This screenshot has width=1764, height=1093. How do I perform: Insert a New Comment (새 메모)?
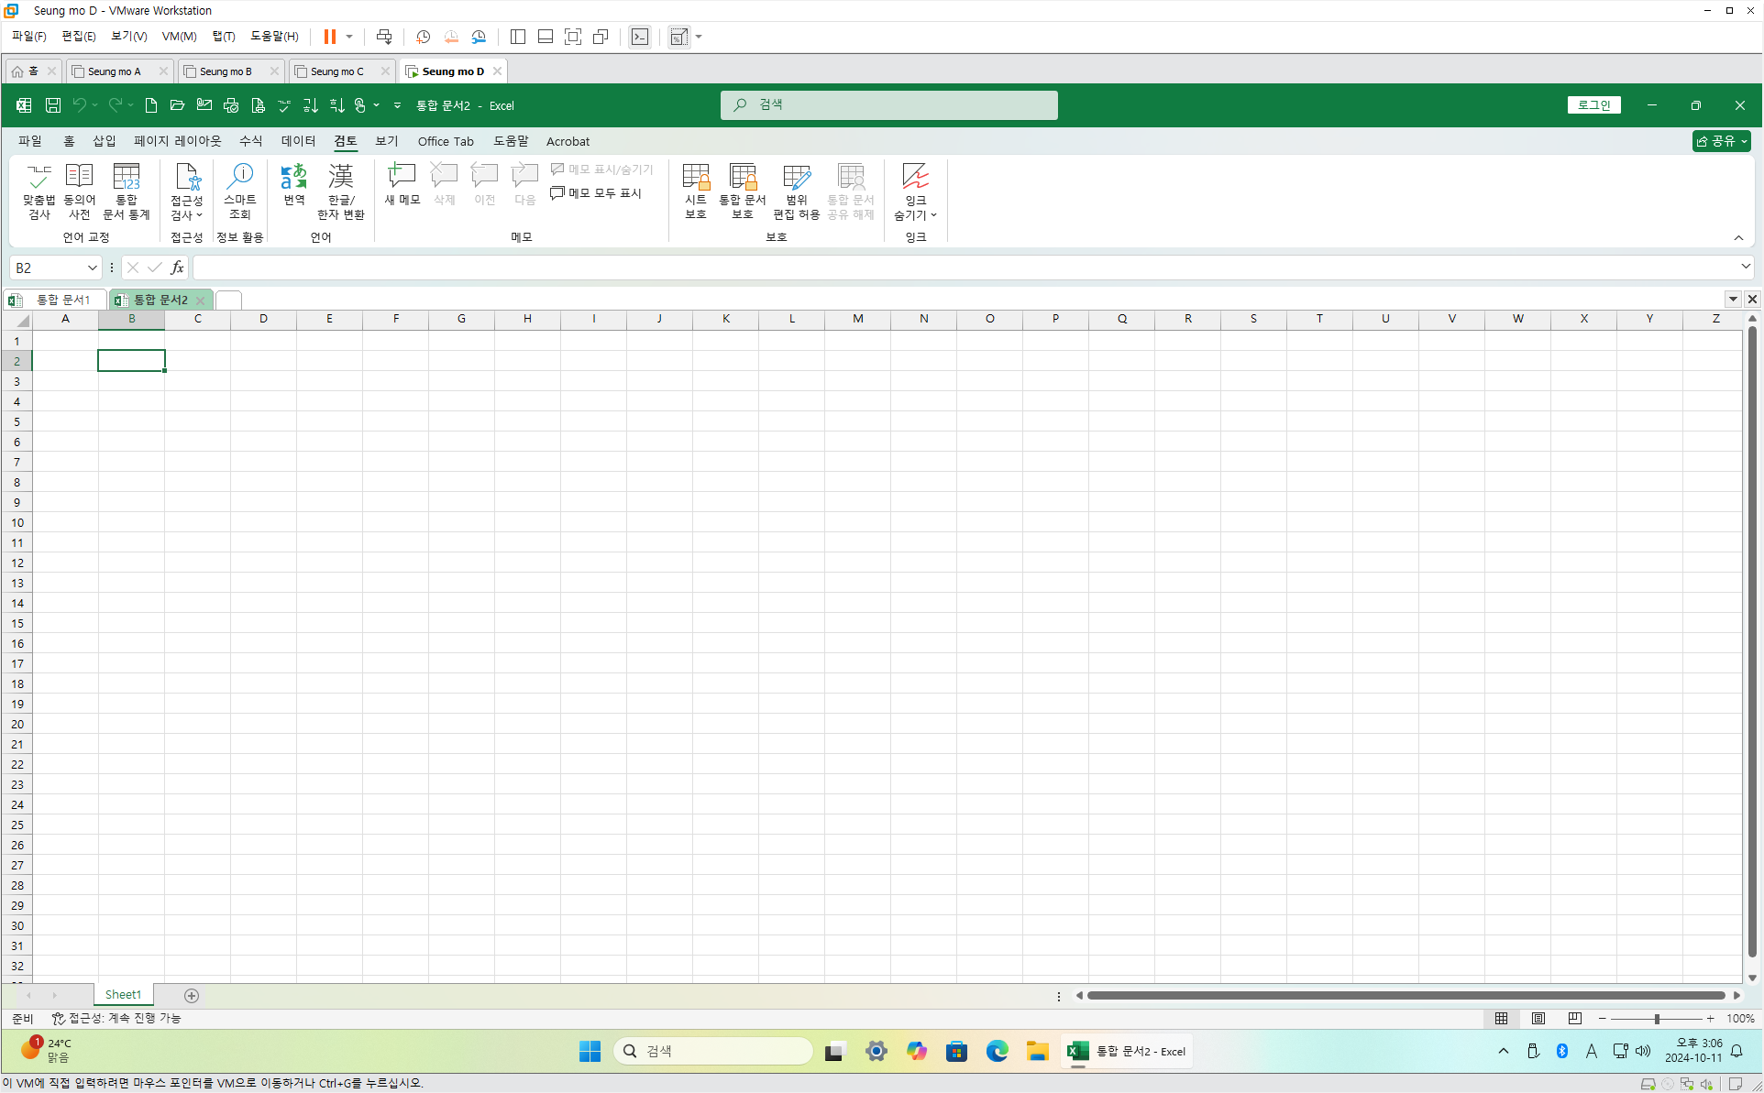click(x=402, y=183)
